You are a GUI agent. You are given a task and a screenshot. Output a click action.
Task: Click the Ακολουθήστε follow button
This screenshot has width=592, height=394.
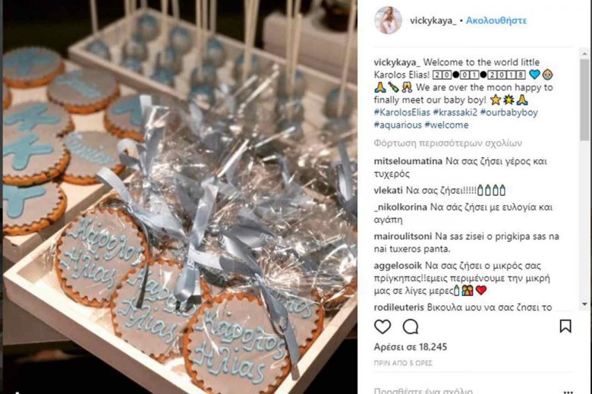tap(496, 20)
